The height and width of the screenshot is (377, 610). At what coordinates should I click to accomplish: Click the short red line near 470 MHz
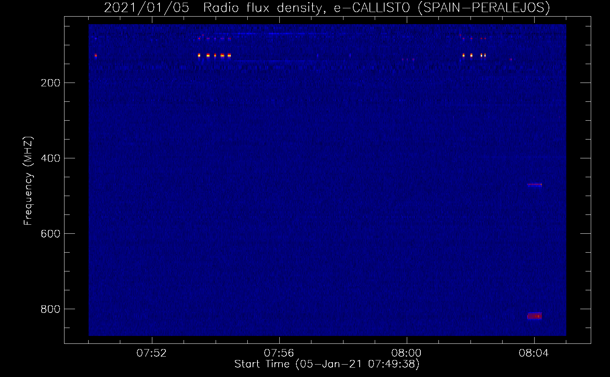[535, 185]
